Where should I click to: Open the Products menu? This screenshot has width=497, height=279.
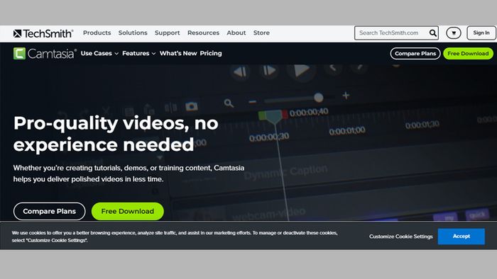[x=97, y=33]
